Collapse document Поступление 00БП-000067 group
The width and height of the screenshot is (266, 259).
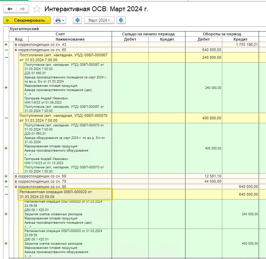pyautogui.click(x=6, y=57)
